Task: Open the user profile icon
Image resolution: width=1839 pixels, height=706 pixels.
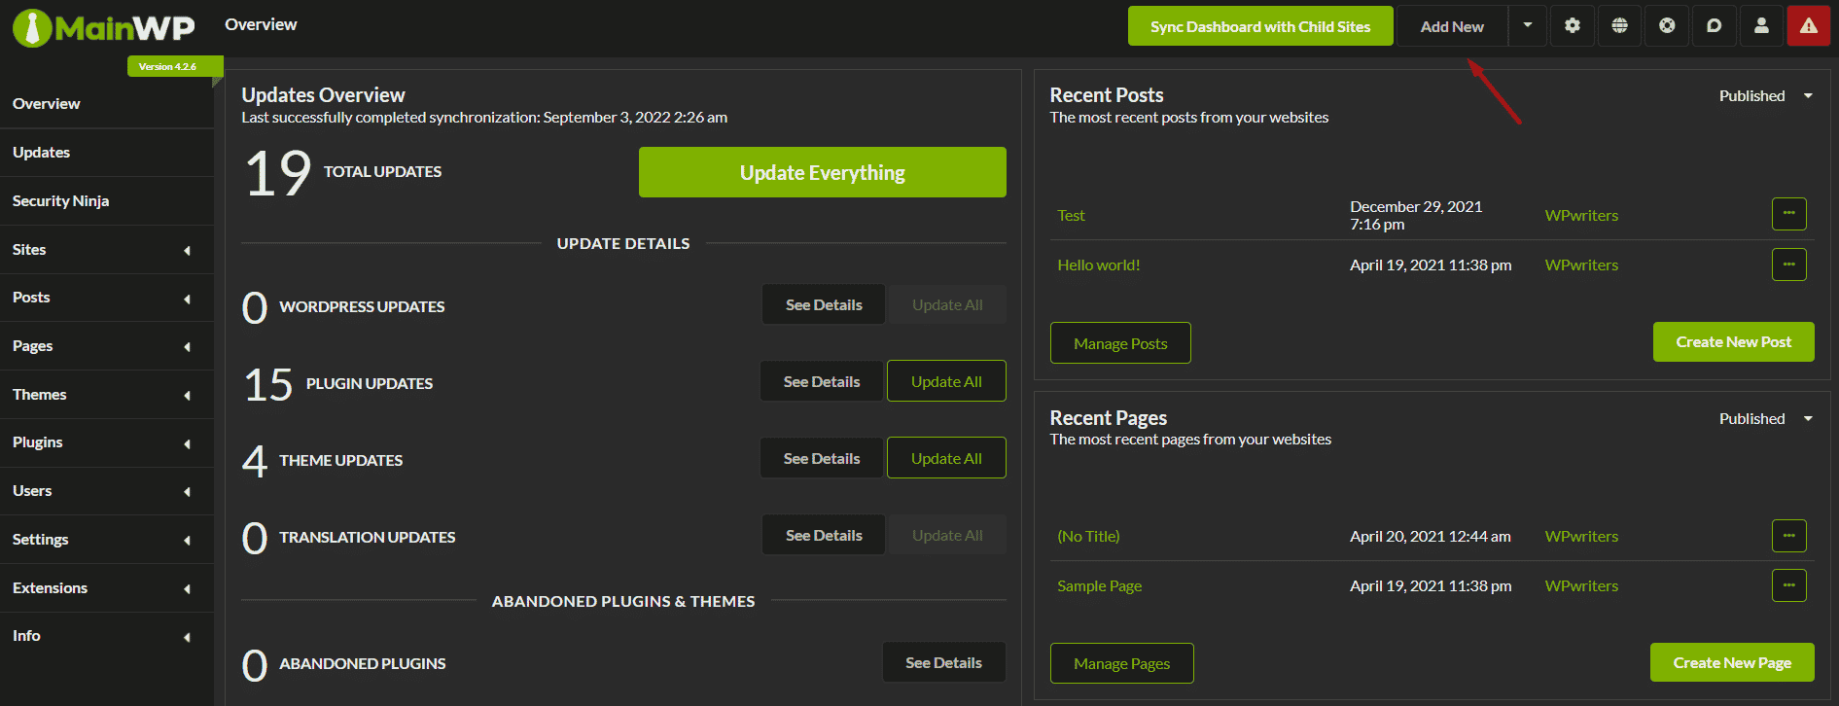Action: (x=1761, y=26)
